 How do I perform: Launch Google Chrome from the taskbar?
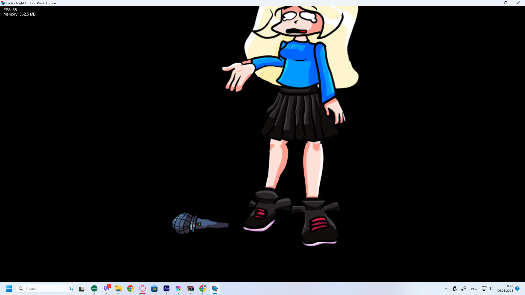click(x=130, y=288)
